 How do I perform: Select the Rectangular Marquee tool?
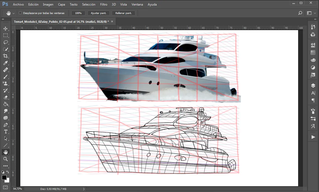6,35
